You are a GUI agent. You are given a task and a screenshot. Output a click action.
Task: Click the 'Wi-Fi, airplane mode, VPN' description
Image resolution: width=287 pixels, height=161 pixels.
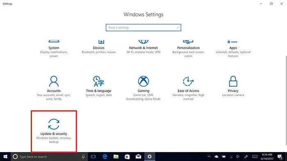[143, 52]
